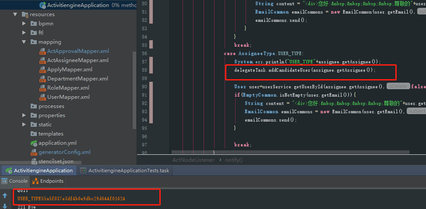This screenshot has width=426, height=209.
Task: Click the bpmn folder icon
Action: pos(34,24)
